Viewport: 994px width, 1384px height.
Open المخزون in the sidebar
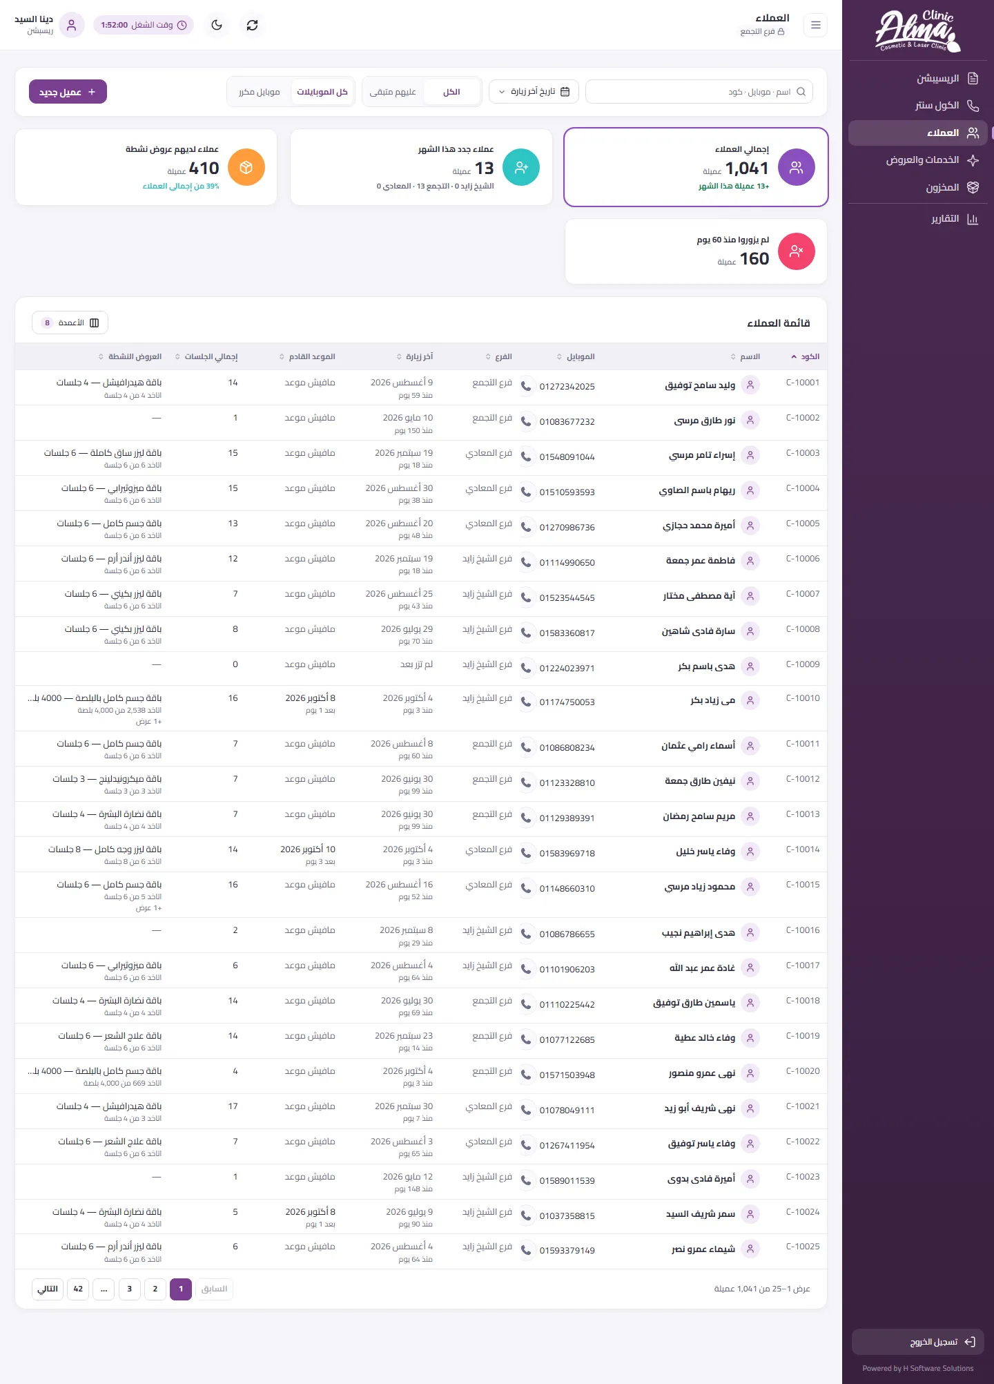918,187
